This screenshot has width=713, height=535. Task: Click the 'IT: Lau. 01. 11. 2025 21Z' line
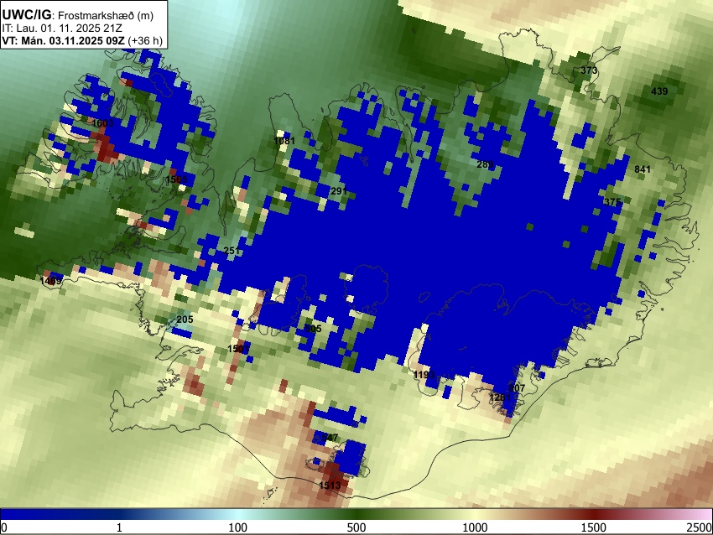(62, 29)
